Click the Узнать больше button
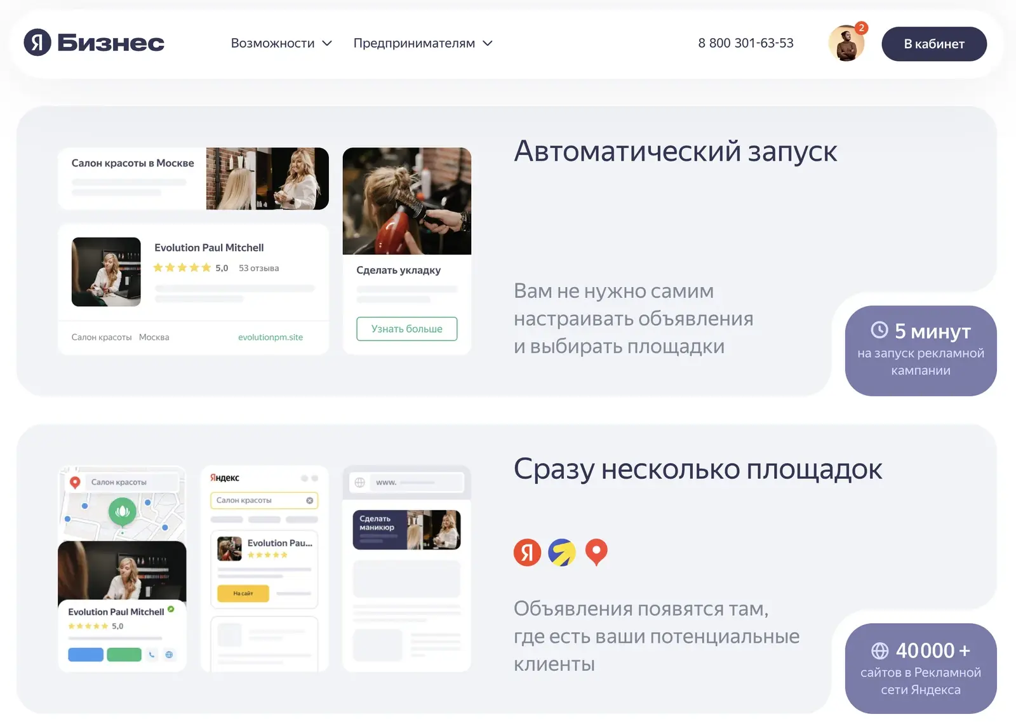The width and height of the screenshot is (1016, 726). click(x=407, y=328)
